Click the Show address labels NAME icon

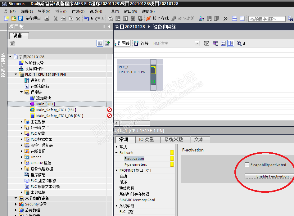point(207,43)
